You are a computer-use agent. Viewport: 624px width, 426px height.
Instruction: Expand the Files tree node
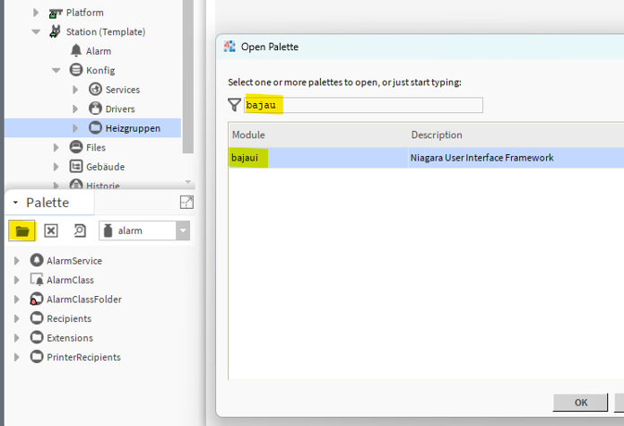coord(56,148)
